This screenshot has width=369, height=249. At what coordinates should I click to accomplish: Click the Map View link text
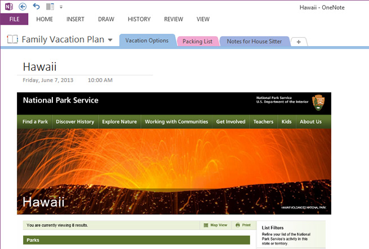click(x=219, y=225)
